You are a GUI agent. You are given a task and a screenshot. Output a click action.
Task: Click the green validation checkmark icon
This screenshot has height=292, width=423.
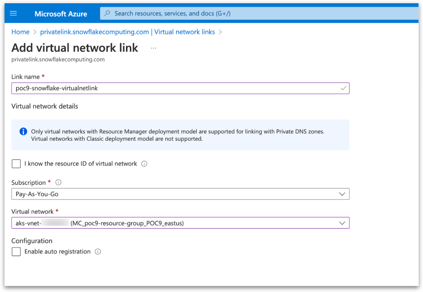(x=343, y=89)
